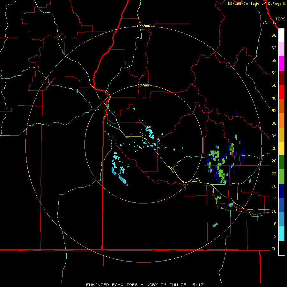Click the navy blue legend swatch
The width and height of the screenshot is (287, 287).
(282, 191)
